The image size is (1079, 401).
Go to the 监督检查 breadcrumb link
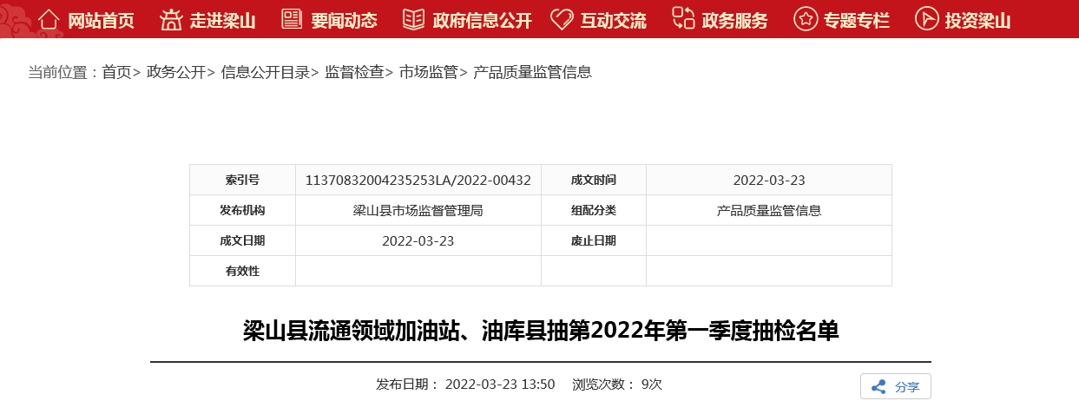point(354,73)
